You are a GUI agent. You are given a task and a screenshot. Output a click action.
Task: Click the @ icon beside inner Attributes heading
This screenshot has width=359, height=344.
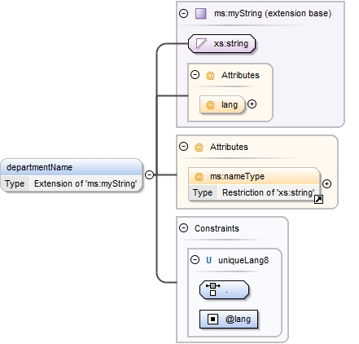coord(210,75)
